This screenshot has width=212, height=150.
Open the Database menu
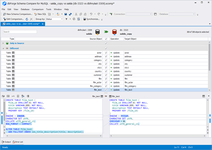25,9
